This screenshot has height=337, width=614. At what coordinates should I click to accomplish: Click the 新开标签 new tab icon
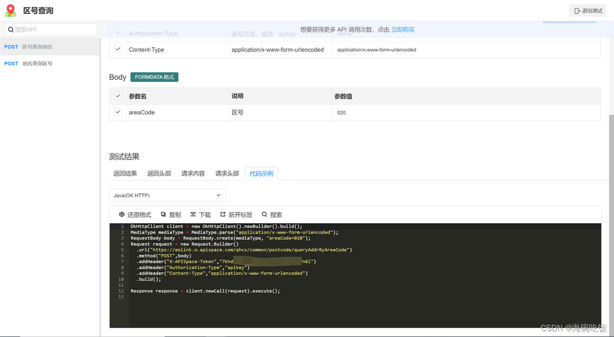click(223, 214)
